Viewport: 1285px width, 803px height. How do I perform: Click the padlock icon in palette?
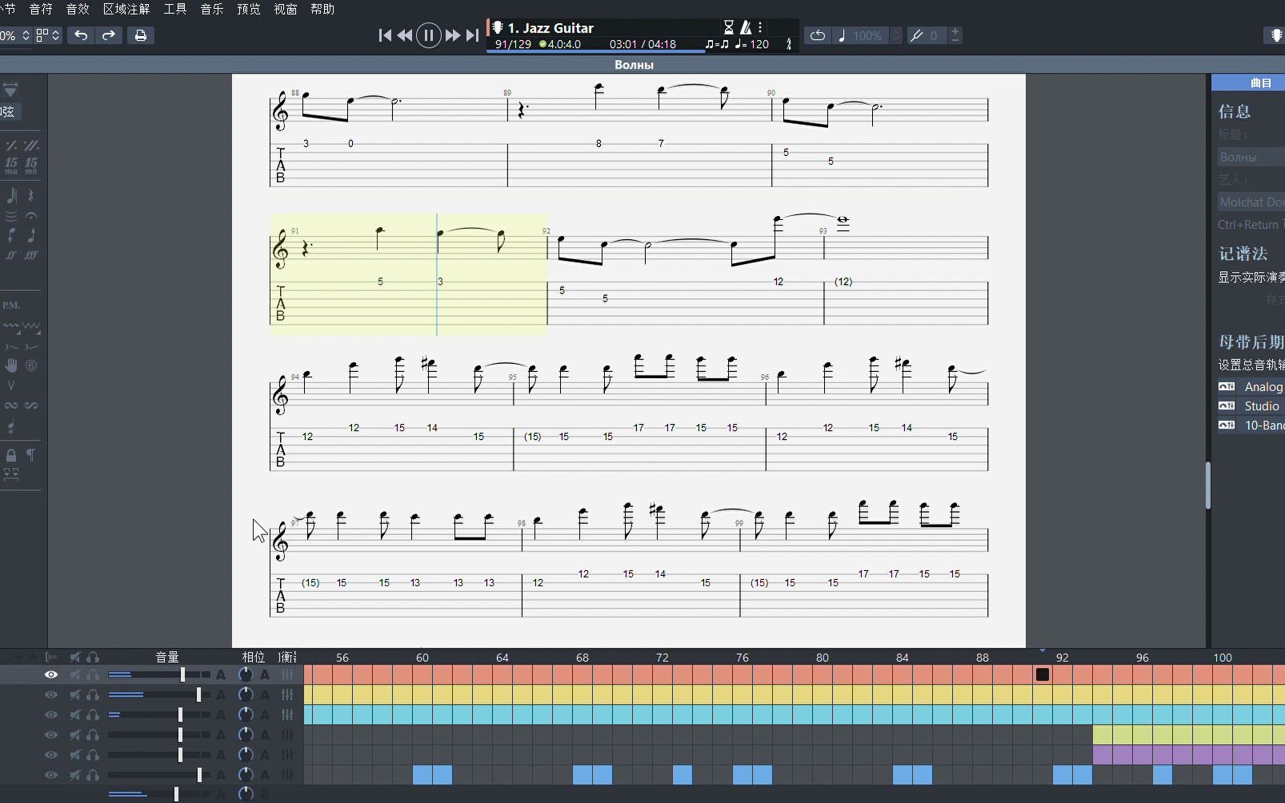(x=11, y=455)
